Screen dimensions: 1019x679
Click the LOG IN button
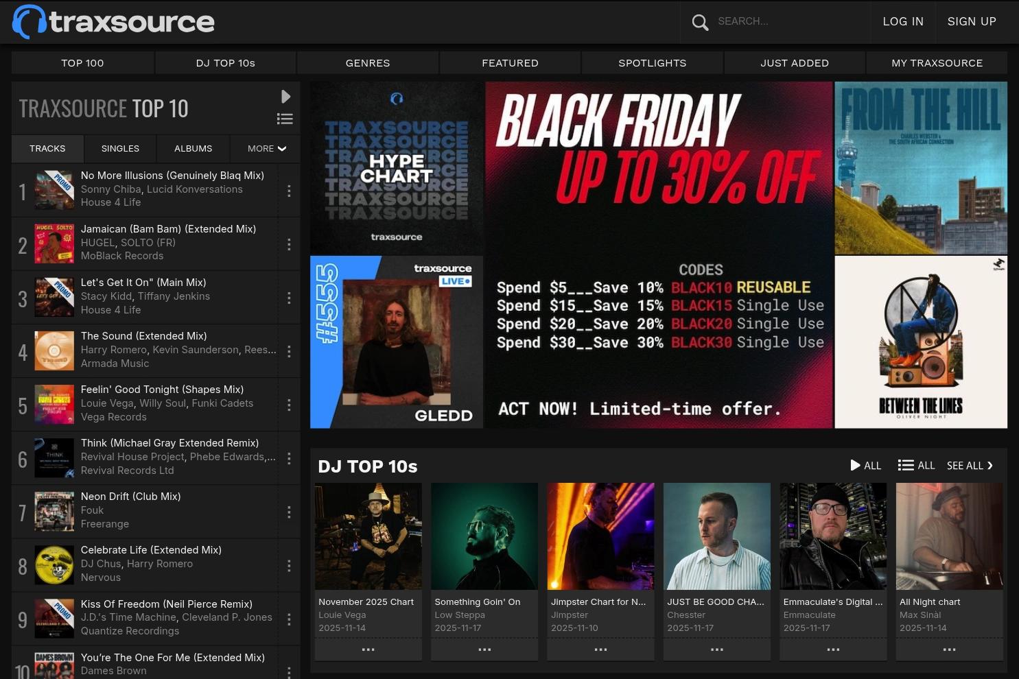point(903,22)
